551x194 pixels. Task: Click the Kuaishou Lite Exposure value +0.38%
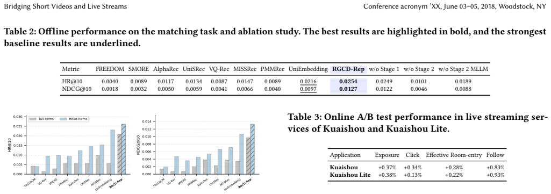tap(387, 175)
